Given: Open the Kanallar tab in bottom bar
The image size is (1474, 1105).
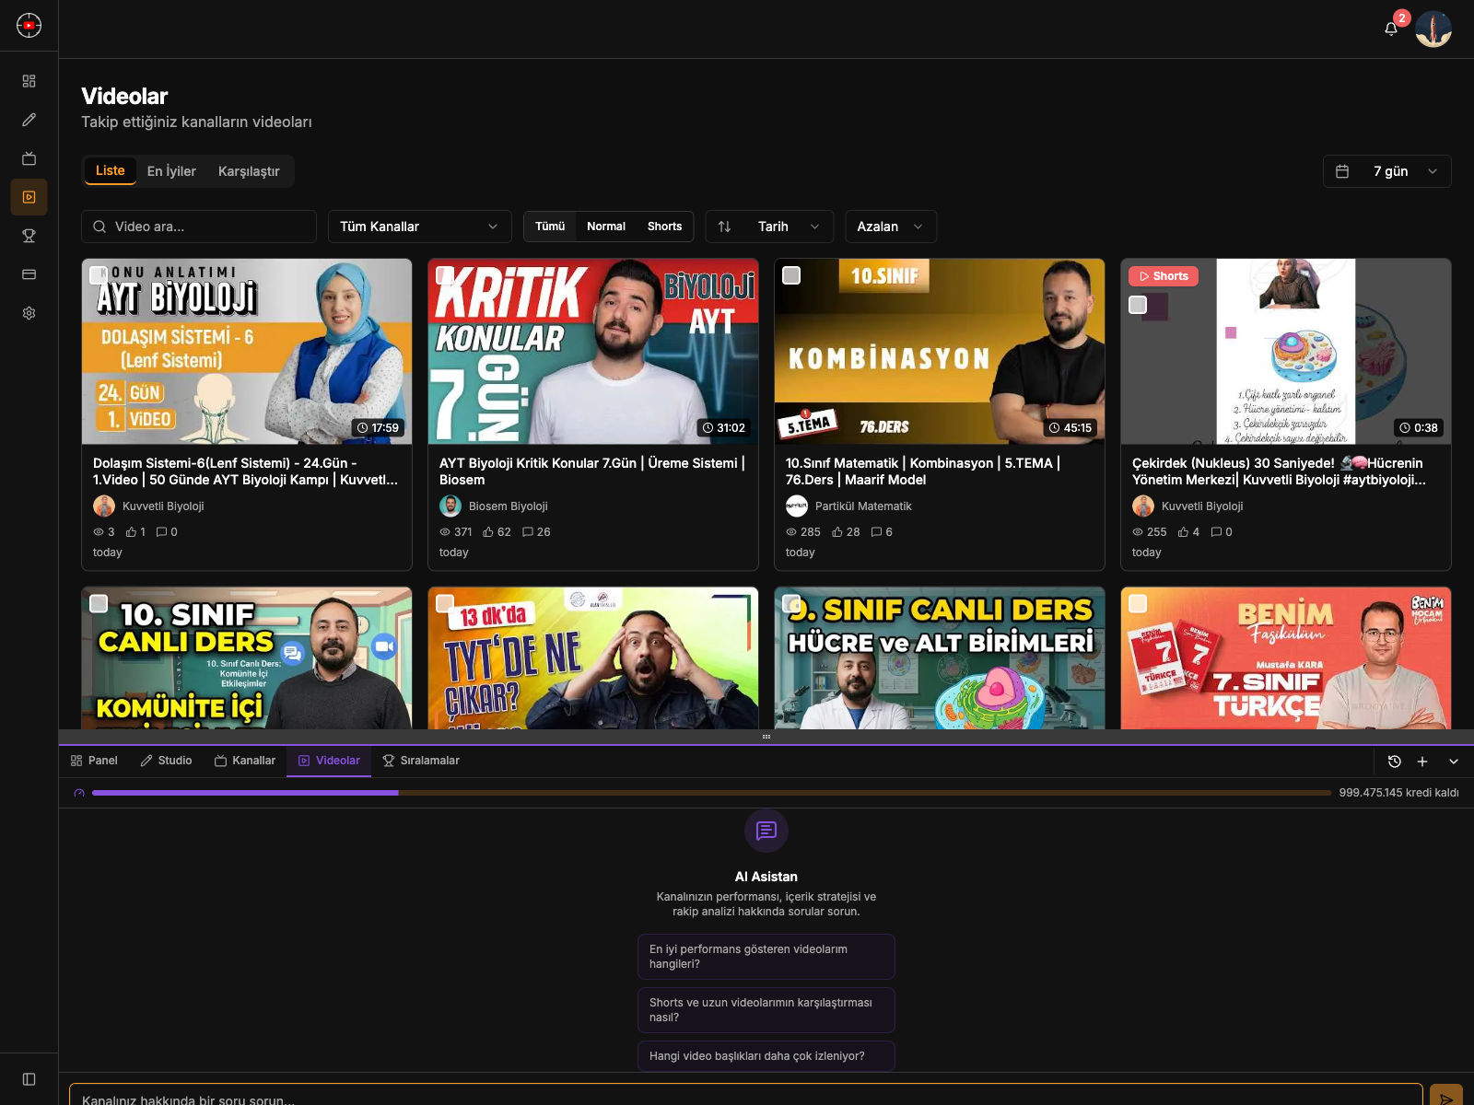Looking at the screenshot, I should click(x=245, y=761).
